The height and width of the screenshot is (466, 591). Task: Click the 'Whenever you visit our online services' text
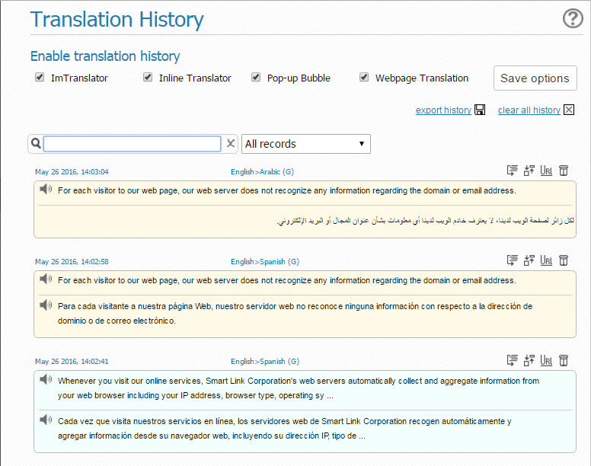pyautogui.click(x=299, y=388)
